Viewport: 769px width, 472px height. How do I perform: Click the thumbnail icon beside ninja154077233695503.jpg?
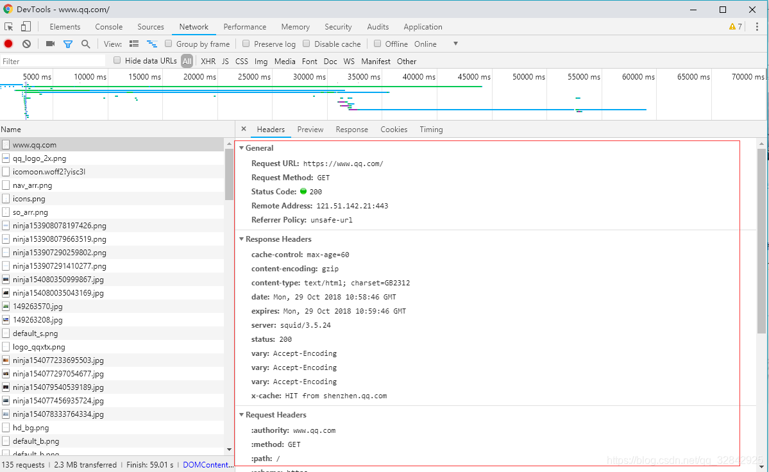tap(6, 360)
